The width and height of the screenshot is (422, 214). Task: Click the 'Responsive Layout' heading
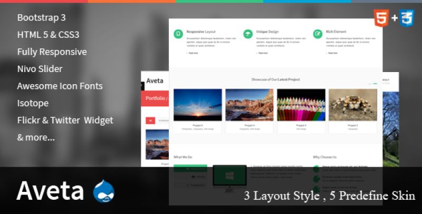tap(201, 32)
